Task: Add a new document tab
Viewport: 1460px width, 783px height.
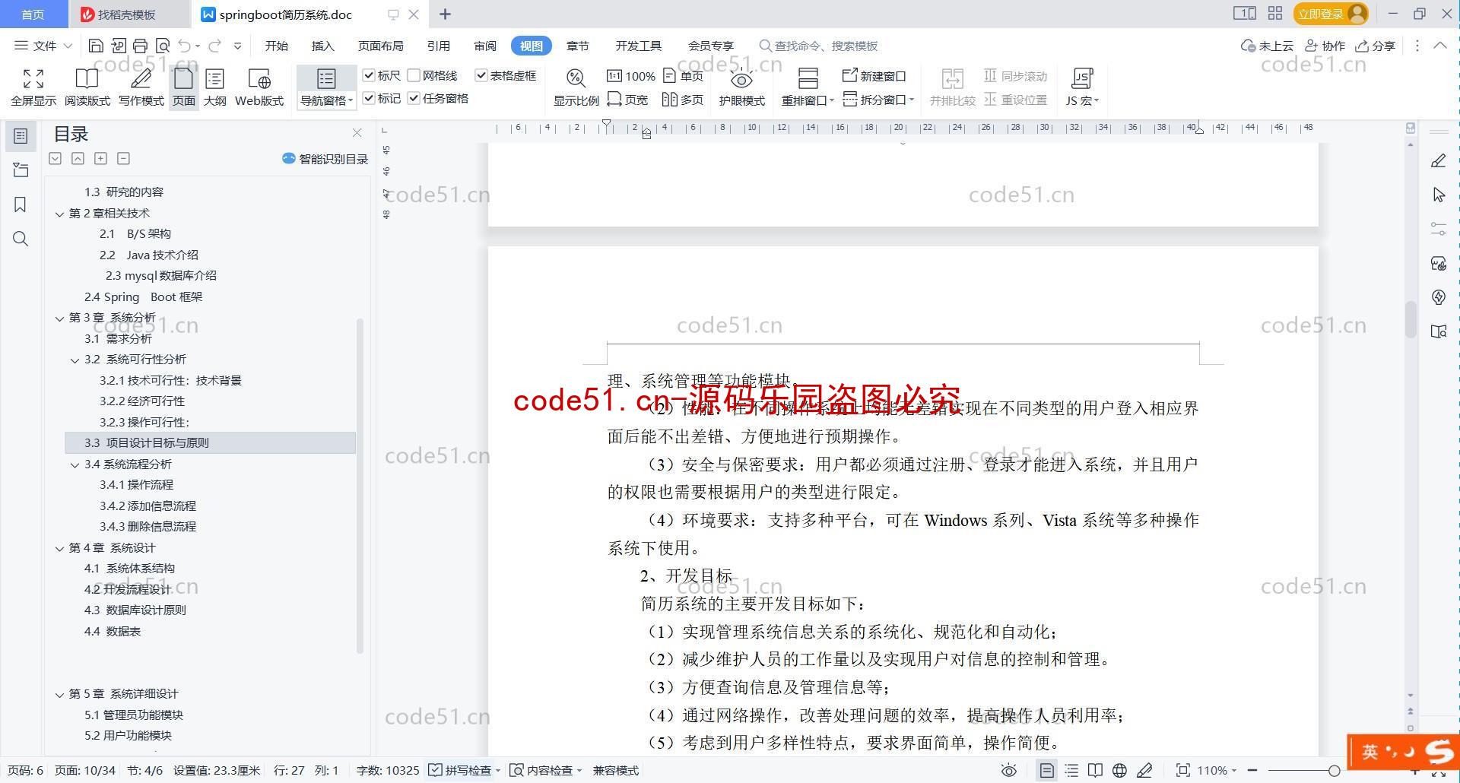Action: (x=445, y=14)
